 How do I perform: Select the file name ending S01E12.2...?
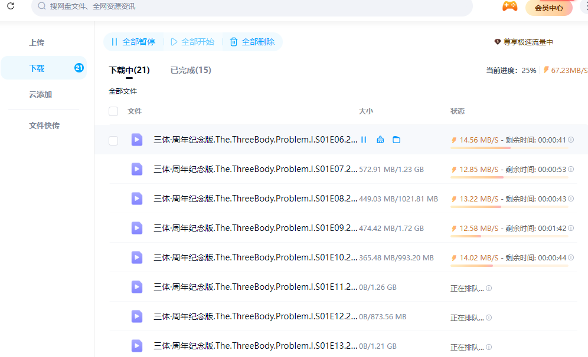(x=256, y=316)
